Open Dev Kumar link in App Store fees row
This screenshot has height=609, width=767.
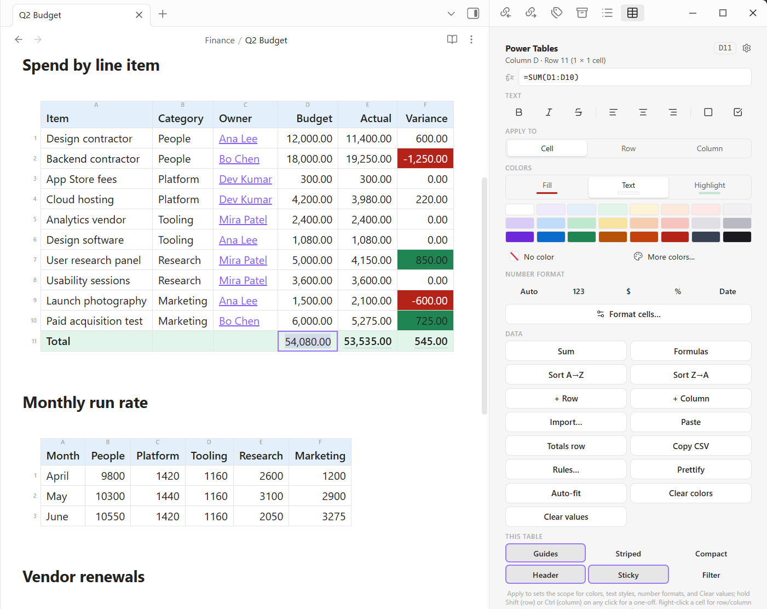pyautogui.click(x=245, y=179)
